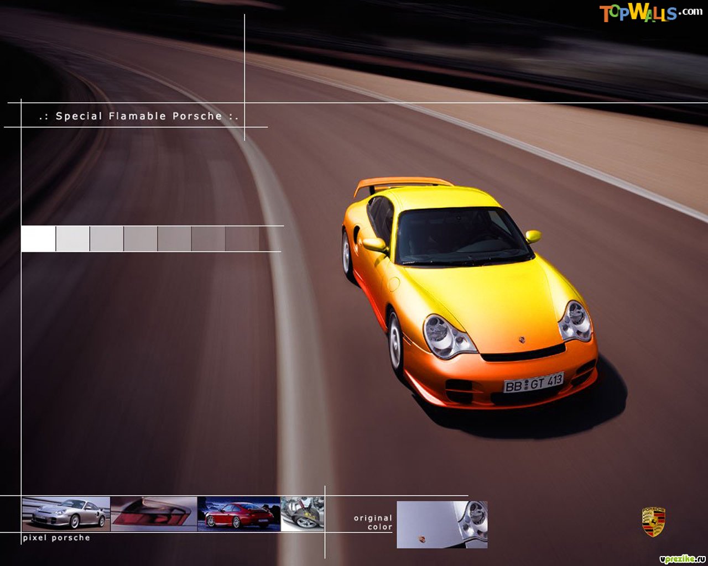
Task: Click the car's dark windshield
Action: [461, 236]
